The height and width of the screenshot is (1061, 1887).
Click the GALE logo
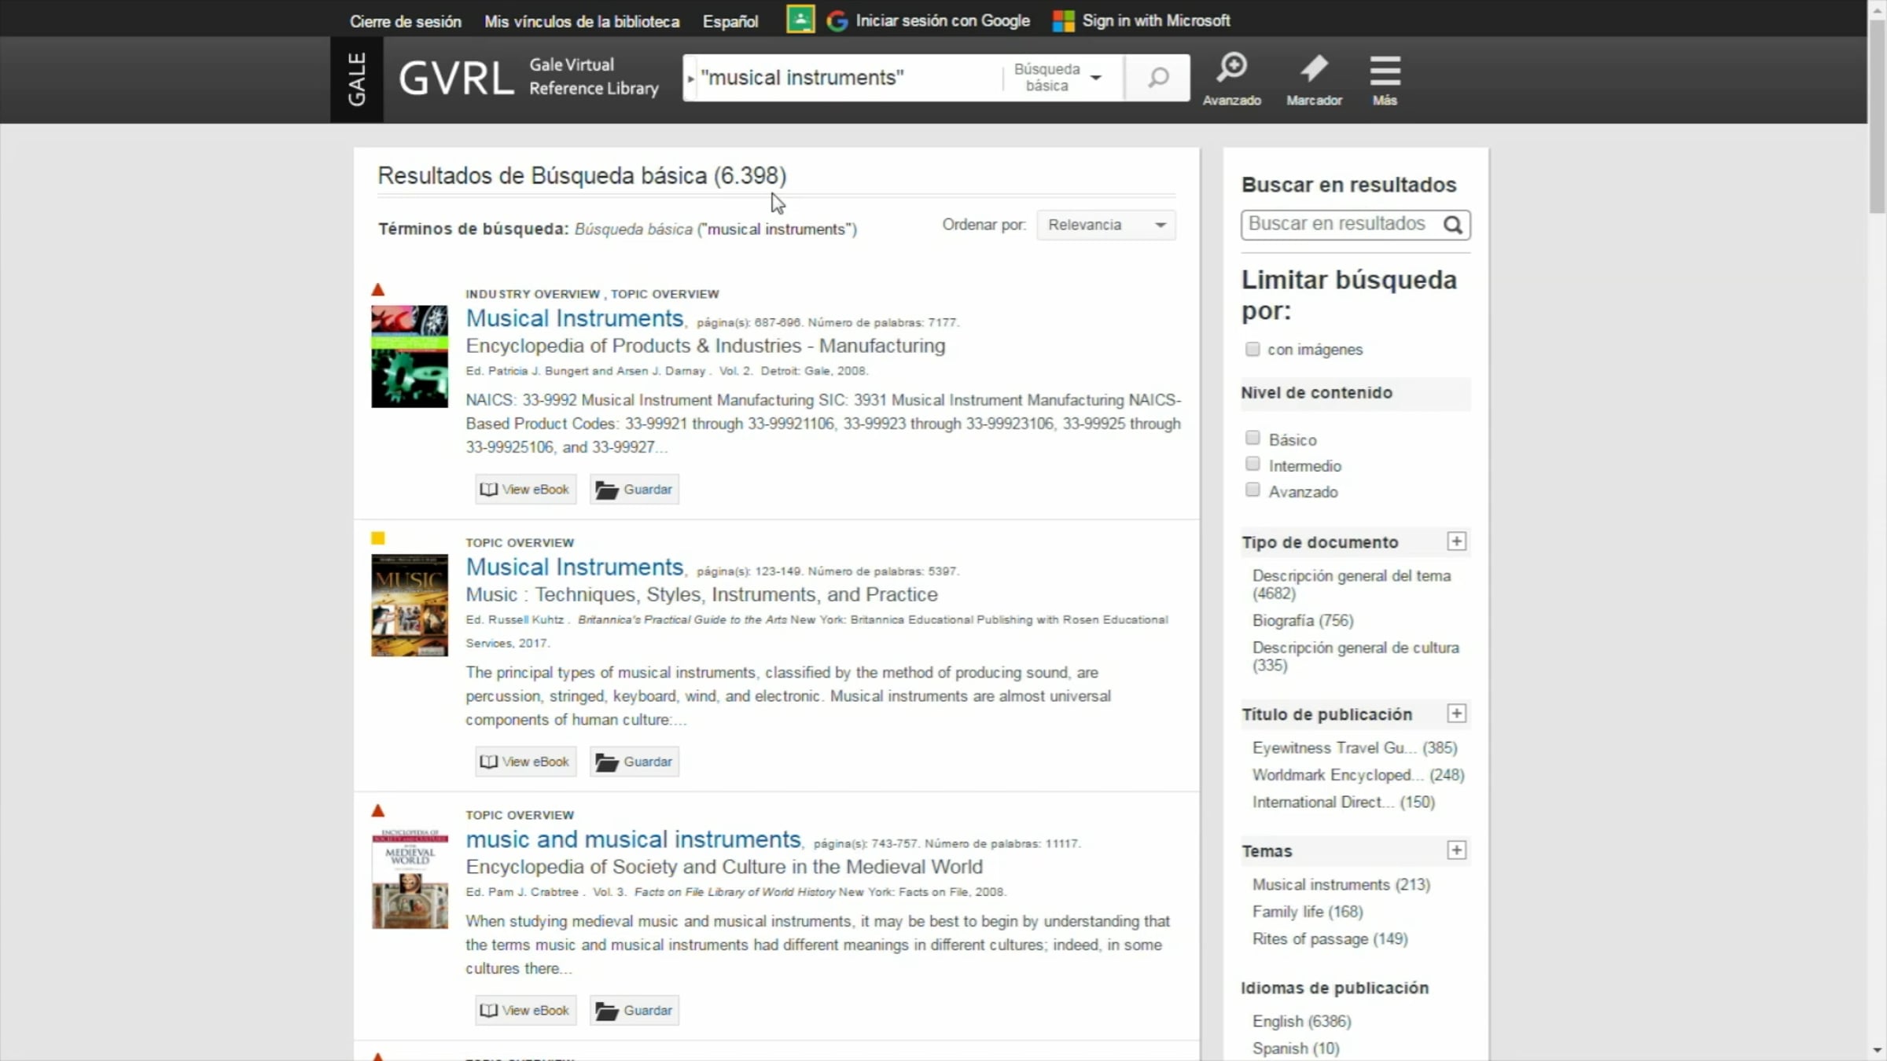click(x=357, y=79)
